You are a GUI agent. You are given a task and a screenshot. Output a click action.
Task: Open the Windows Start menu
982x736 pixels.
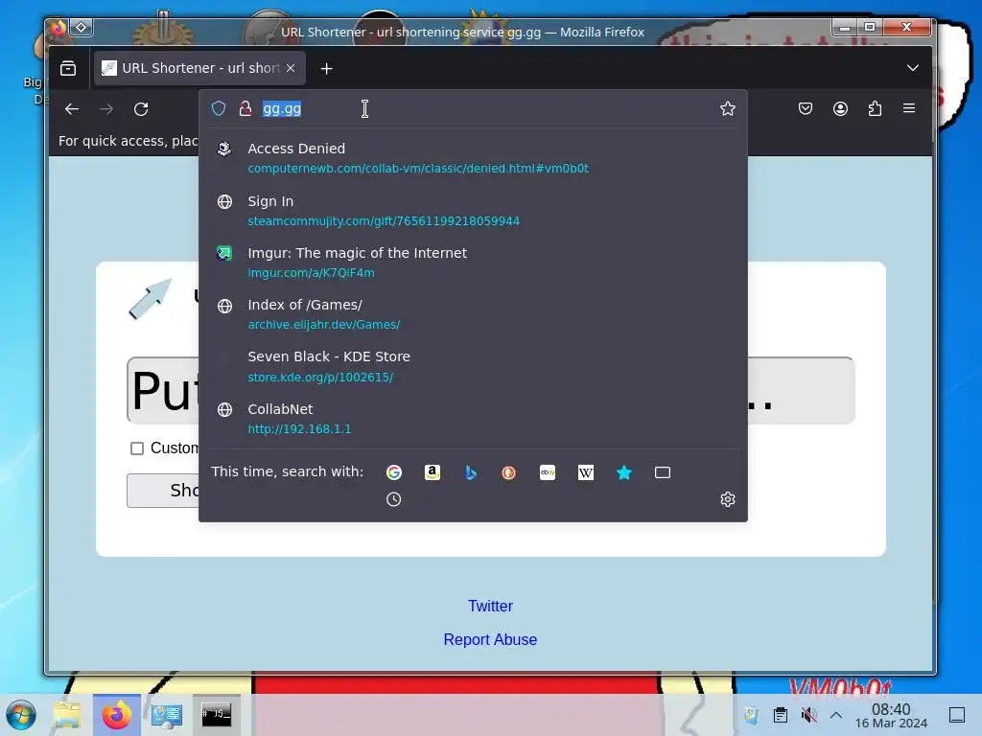tap(21, 715)
